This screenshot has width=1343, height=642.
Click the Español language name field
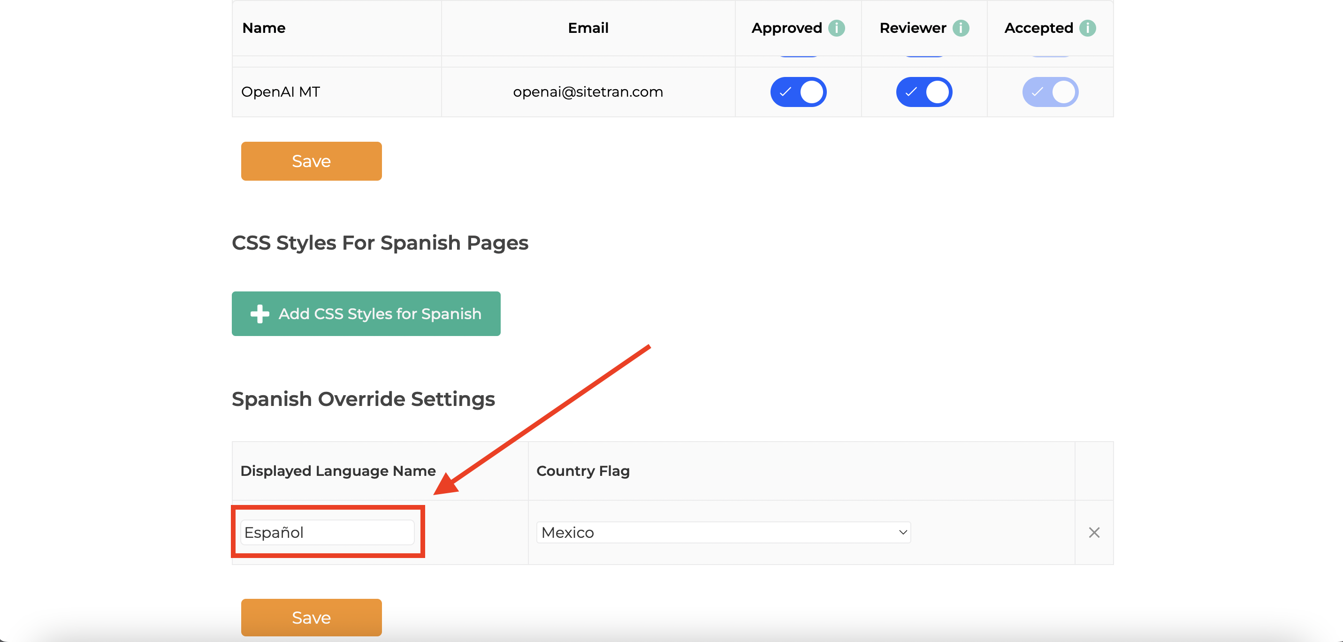coord(328,532)
